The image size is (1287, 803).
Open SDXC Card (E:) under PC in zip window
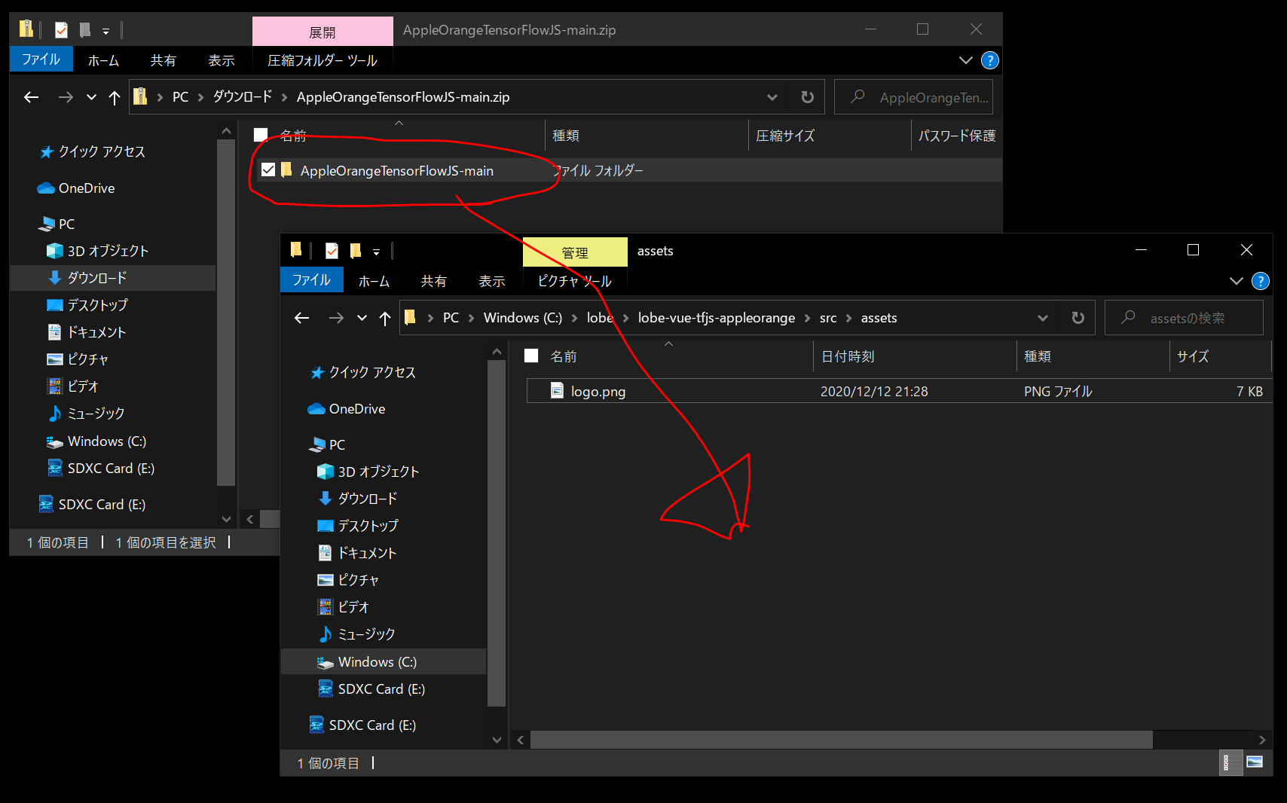102,469
